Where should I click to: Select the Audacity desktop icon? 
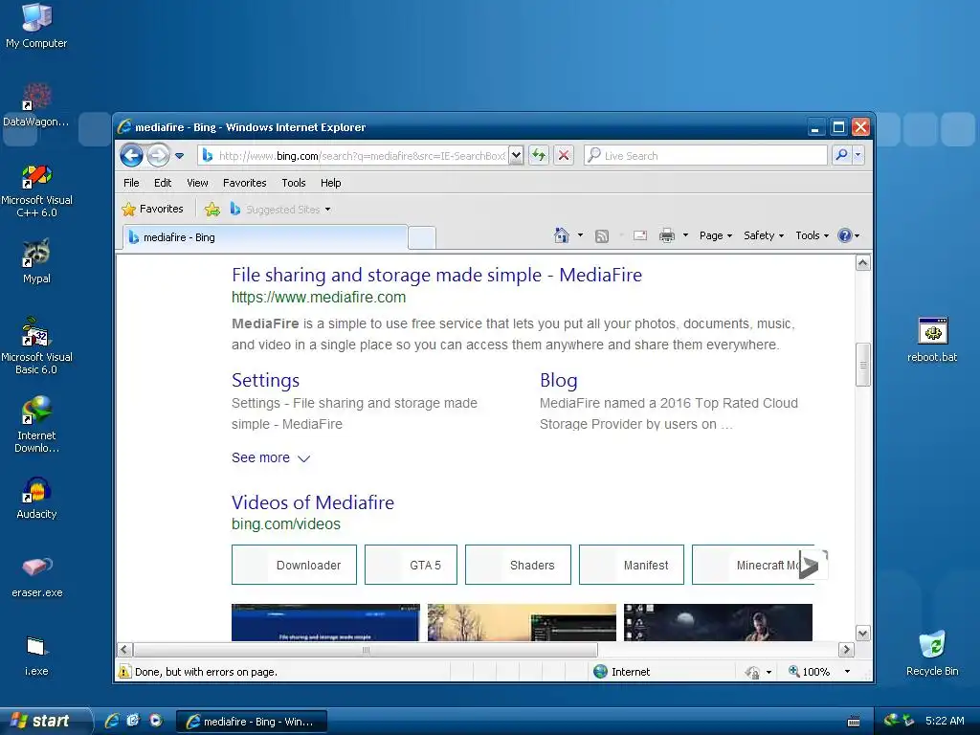click(36, 498)
